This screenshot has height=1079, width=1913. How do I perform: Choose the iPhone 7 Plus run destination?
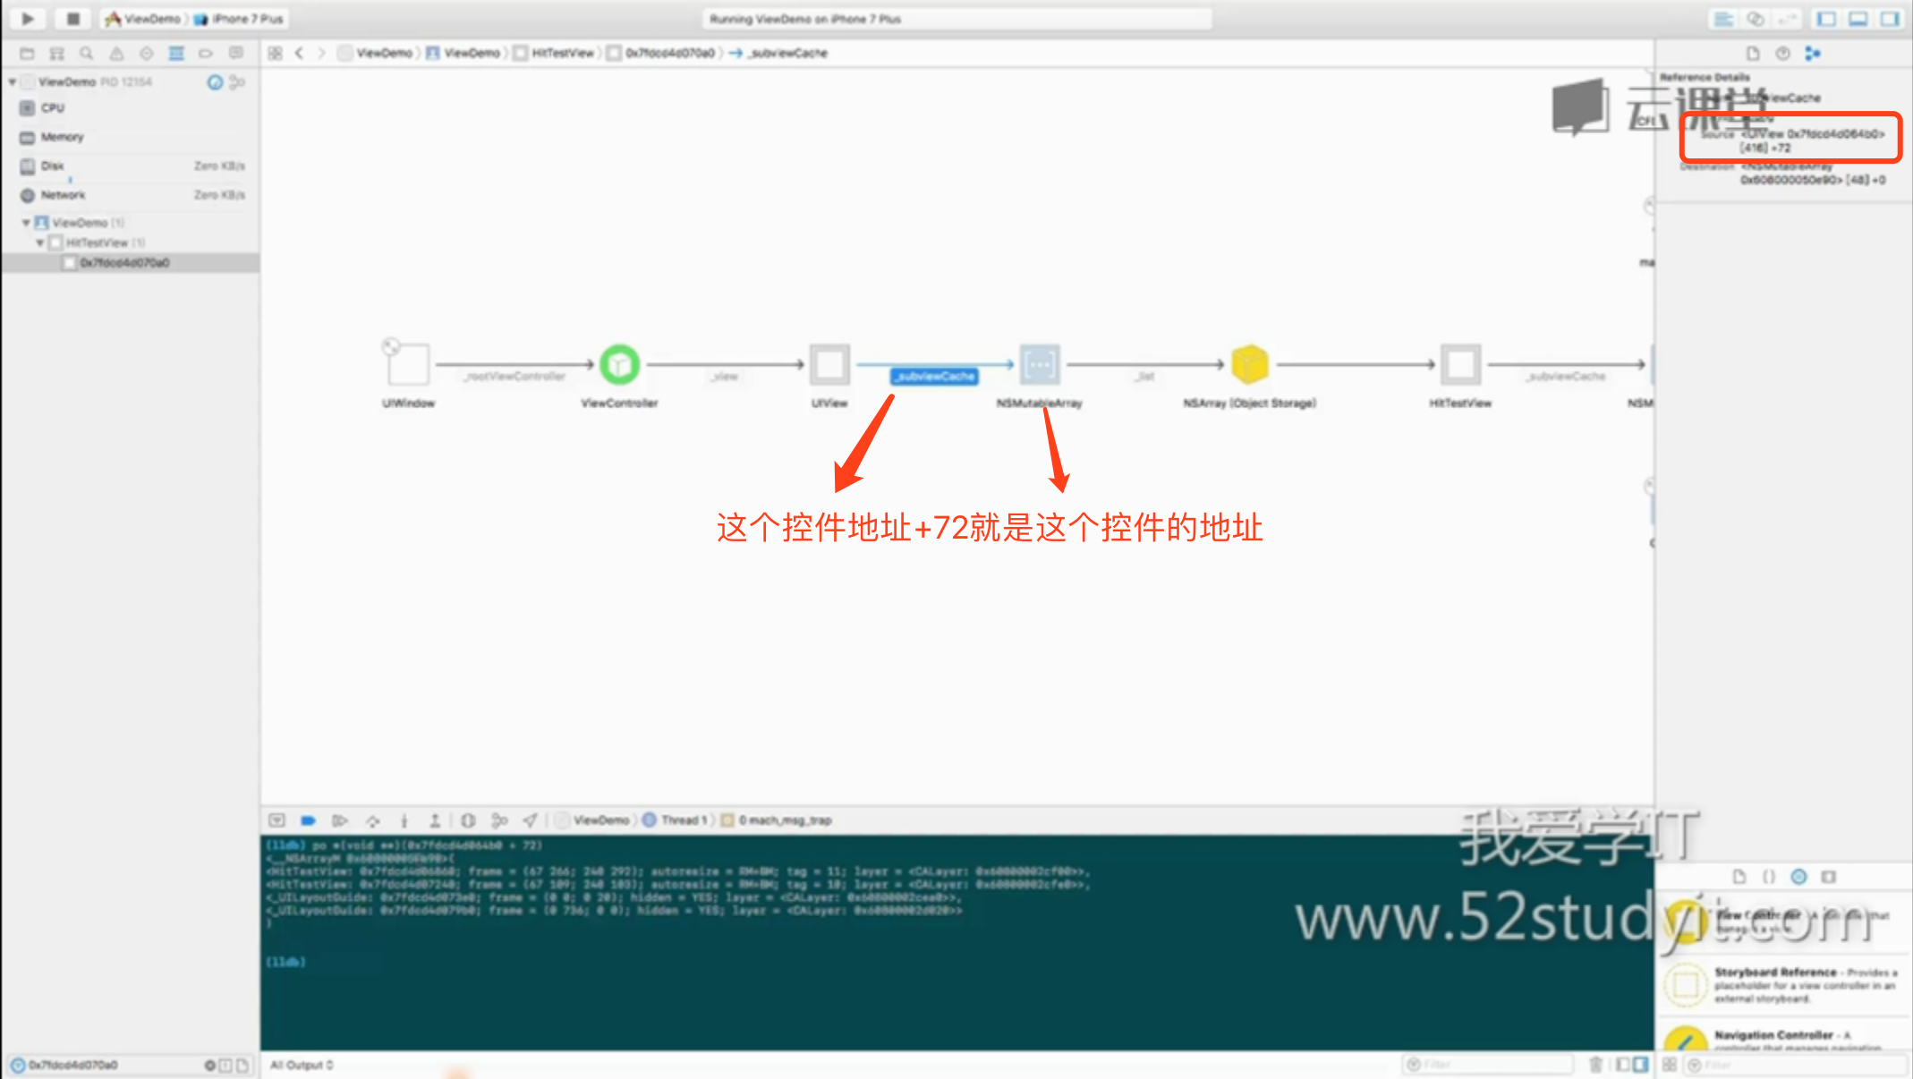coord(239,18)
